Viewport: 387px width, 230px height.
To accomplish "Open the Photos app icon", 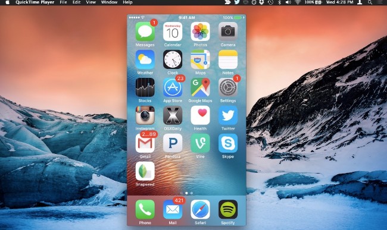I will (x=200, y=31).
